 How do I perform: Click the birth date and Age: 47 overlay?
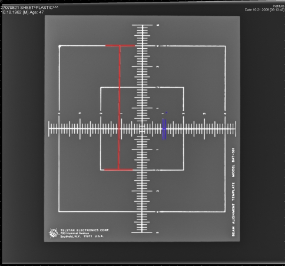point(22,12)
